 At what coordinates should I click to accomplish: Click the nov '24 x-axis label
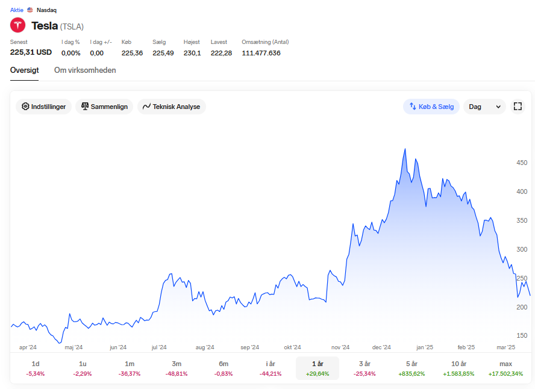point(340,347)
